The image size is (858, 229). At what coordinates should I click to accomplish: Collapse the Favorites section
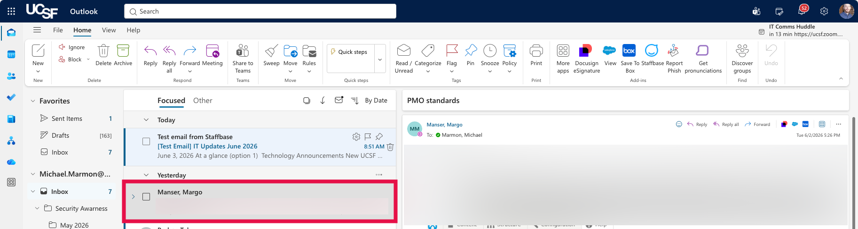[x=33, y=101]
